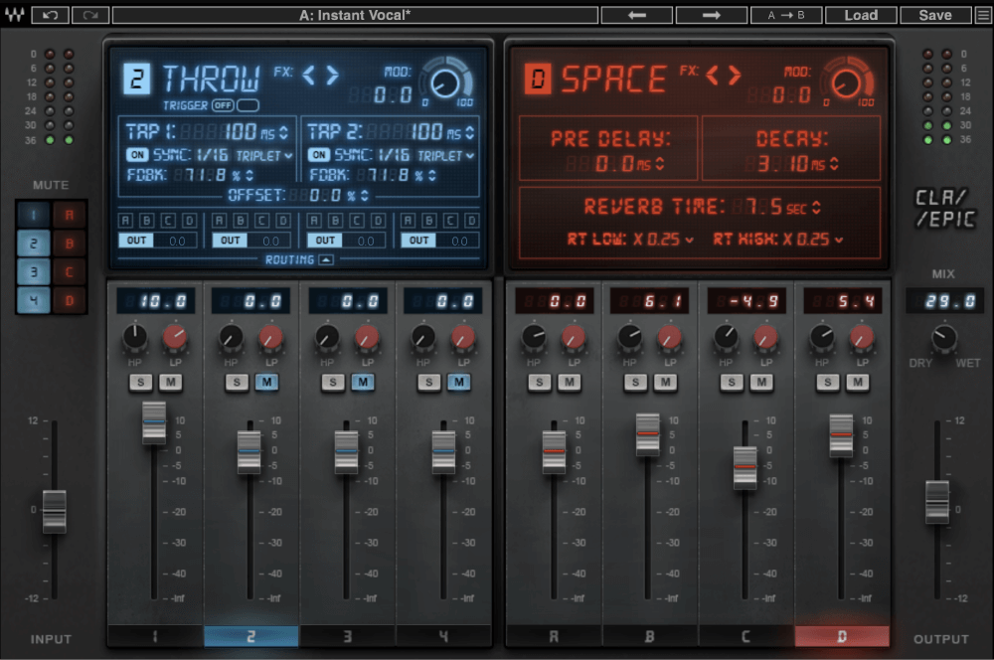Solo reverb channel D

(x=827, y=383)
